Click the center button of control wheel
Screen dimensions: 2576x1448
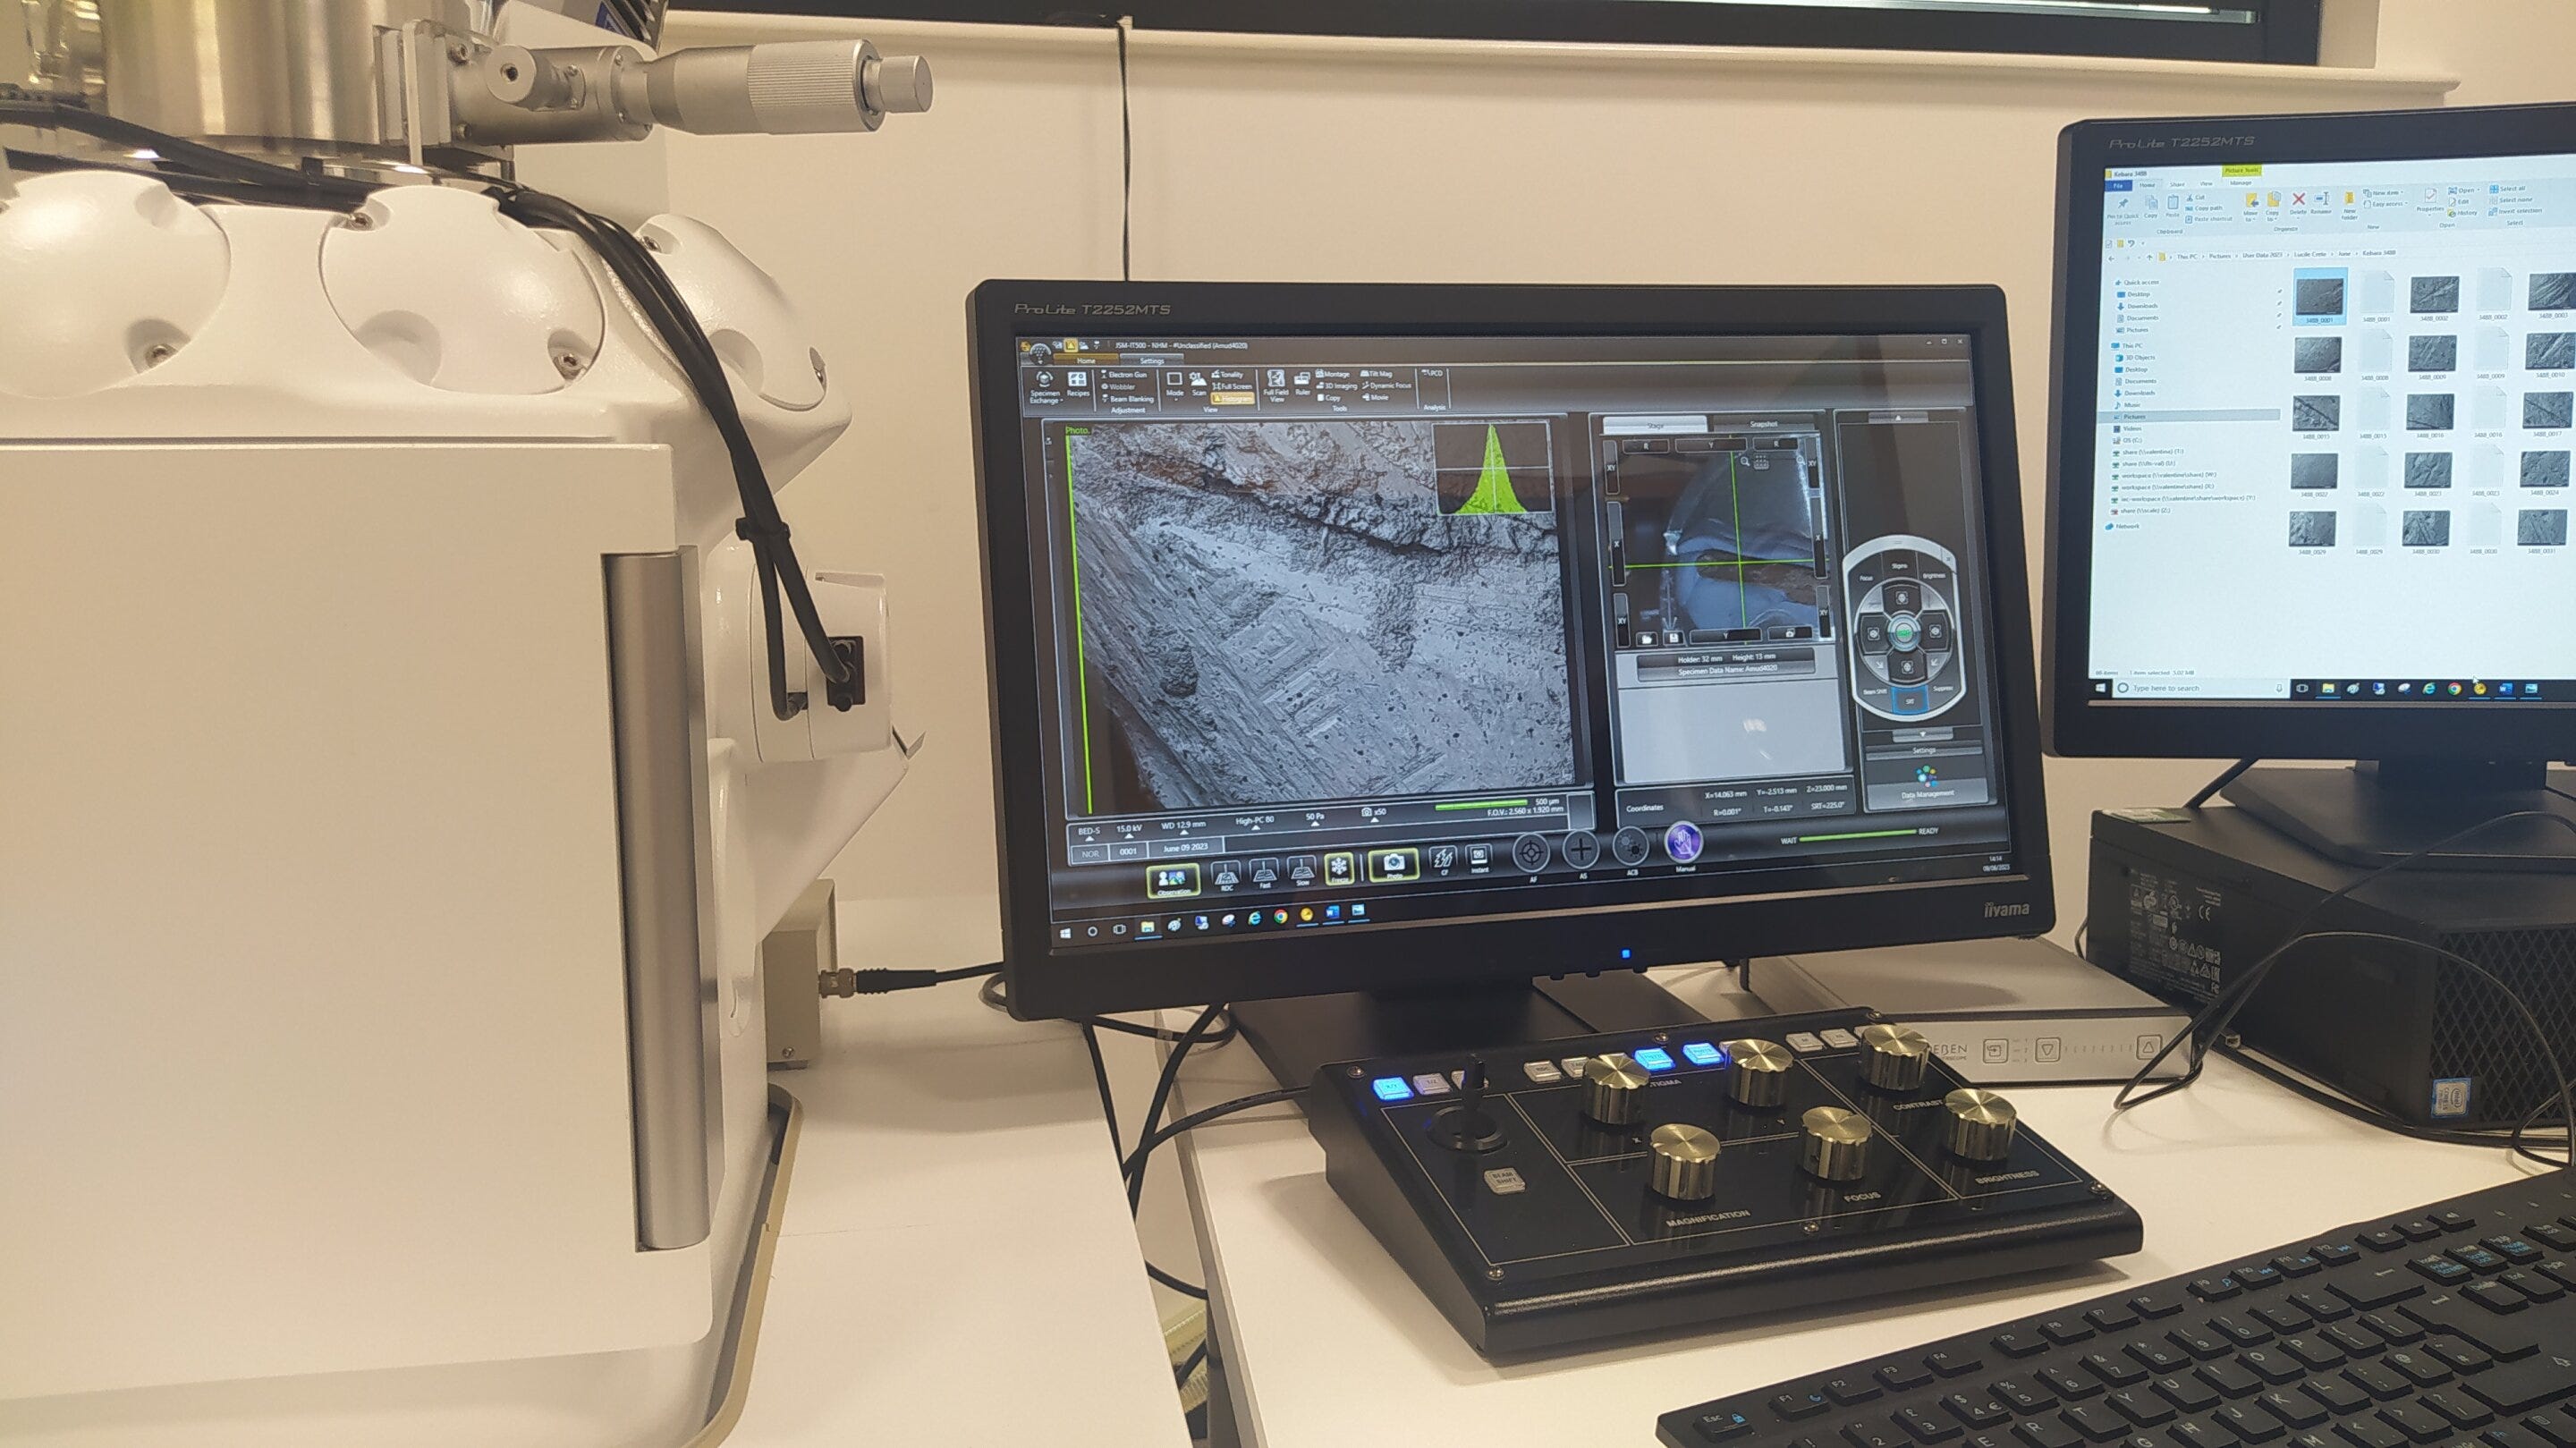(1904, 633)
